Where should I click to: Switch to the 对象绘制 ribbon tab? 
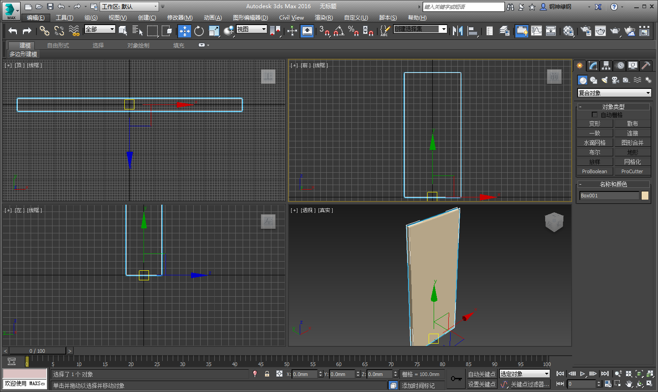[x=138, y=46]
